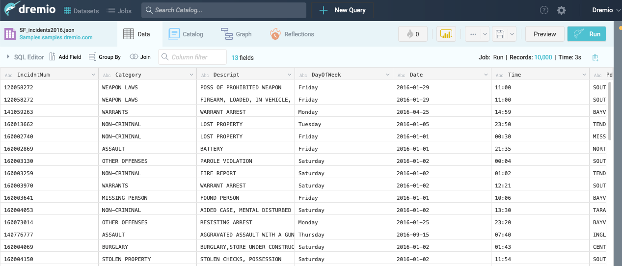622x266 pixels.
Task: Click the Preview button
Action: [x=544, y=34]
